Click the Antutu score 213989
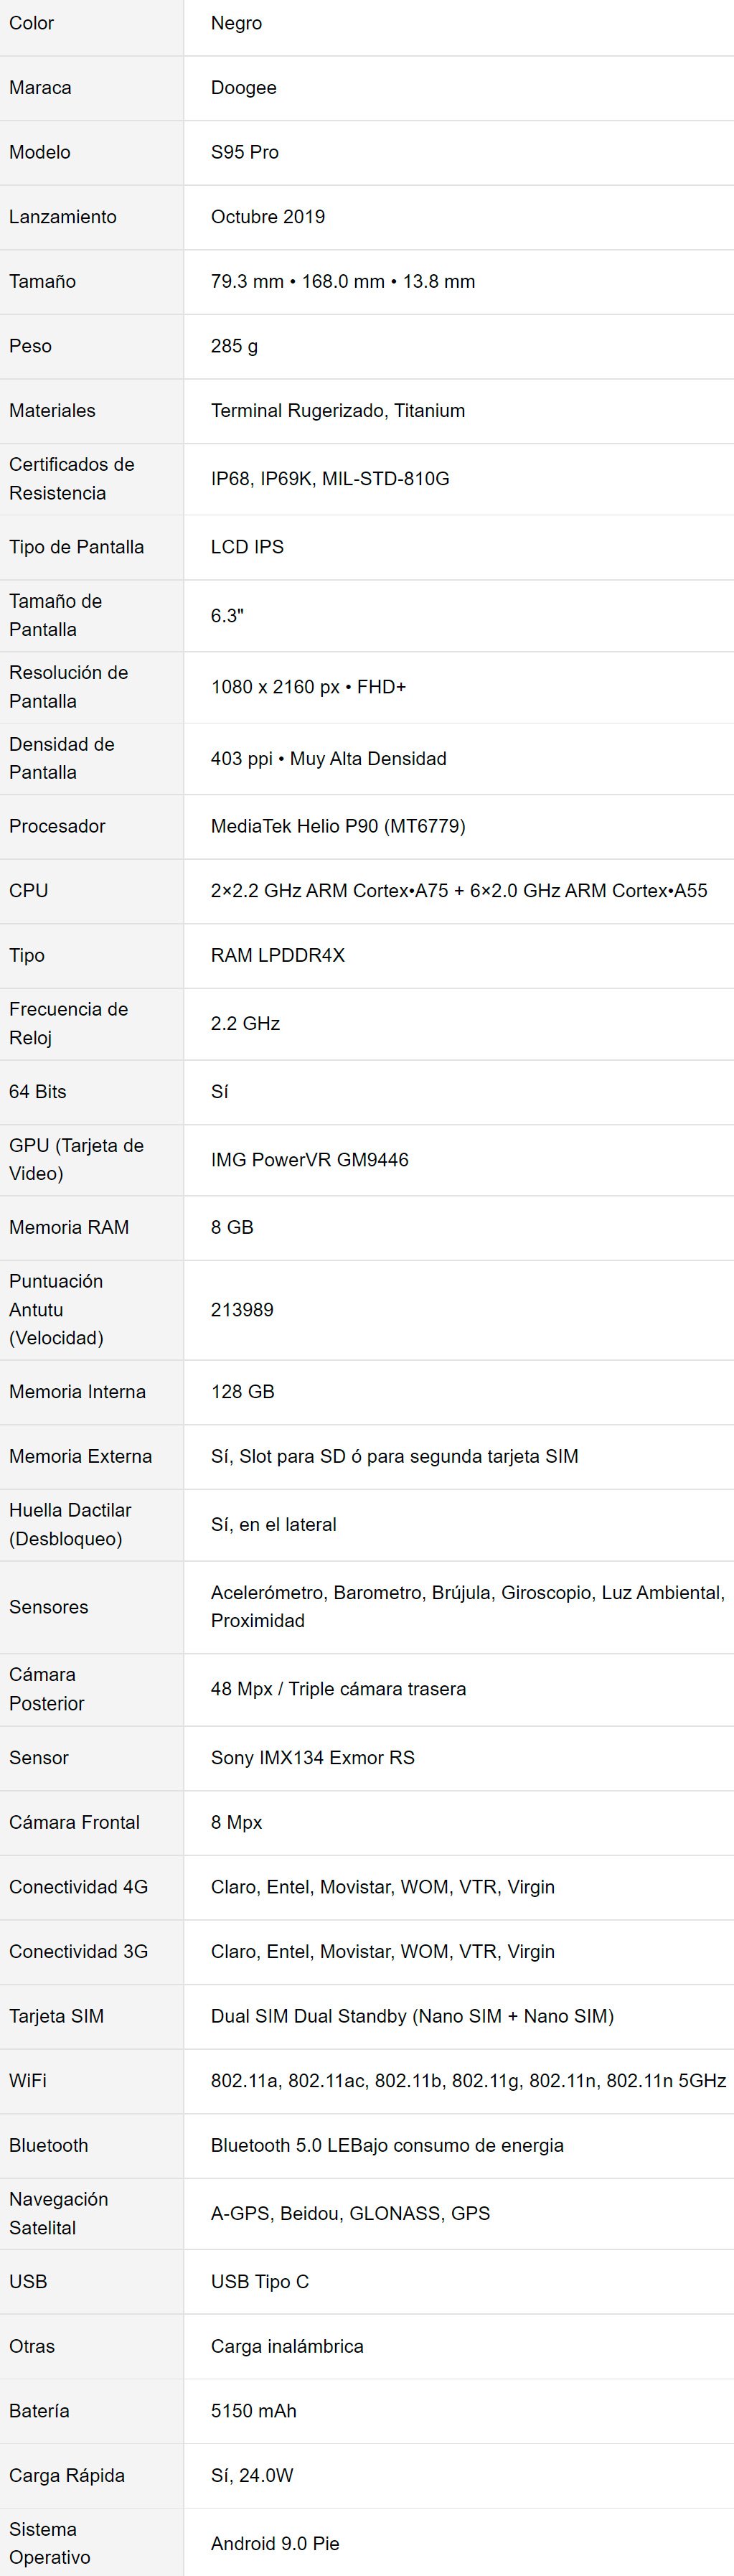The image size is (734, 2576). pos(242,1310)
